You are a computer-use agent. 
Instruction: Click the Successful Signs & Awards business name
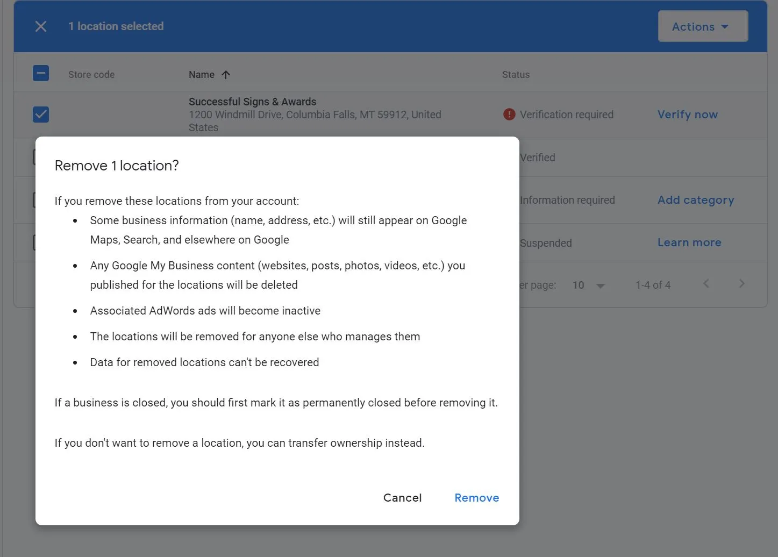coord(252,102)
